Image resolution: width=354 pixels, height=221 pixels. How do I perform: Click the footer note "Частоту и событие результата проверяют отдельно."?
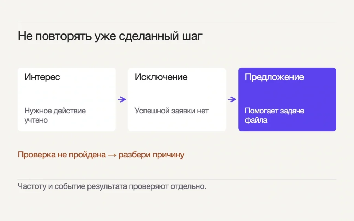tap(112, 186)
